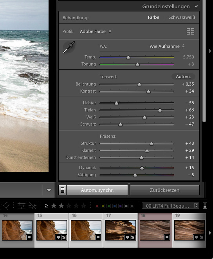Viewport: 213px width, 259px height.
Task: Click the red color label filter
Action: point(97,206)
